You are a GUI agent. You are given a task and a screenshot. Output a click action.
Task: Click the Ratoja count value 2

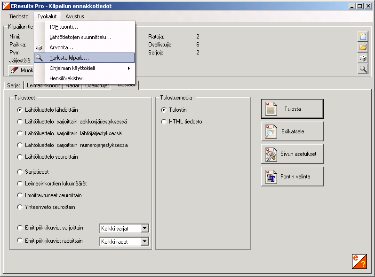tap(198, 37)
